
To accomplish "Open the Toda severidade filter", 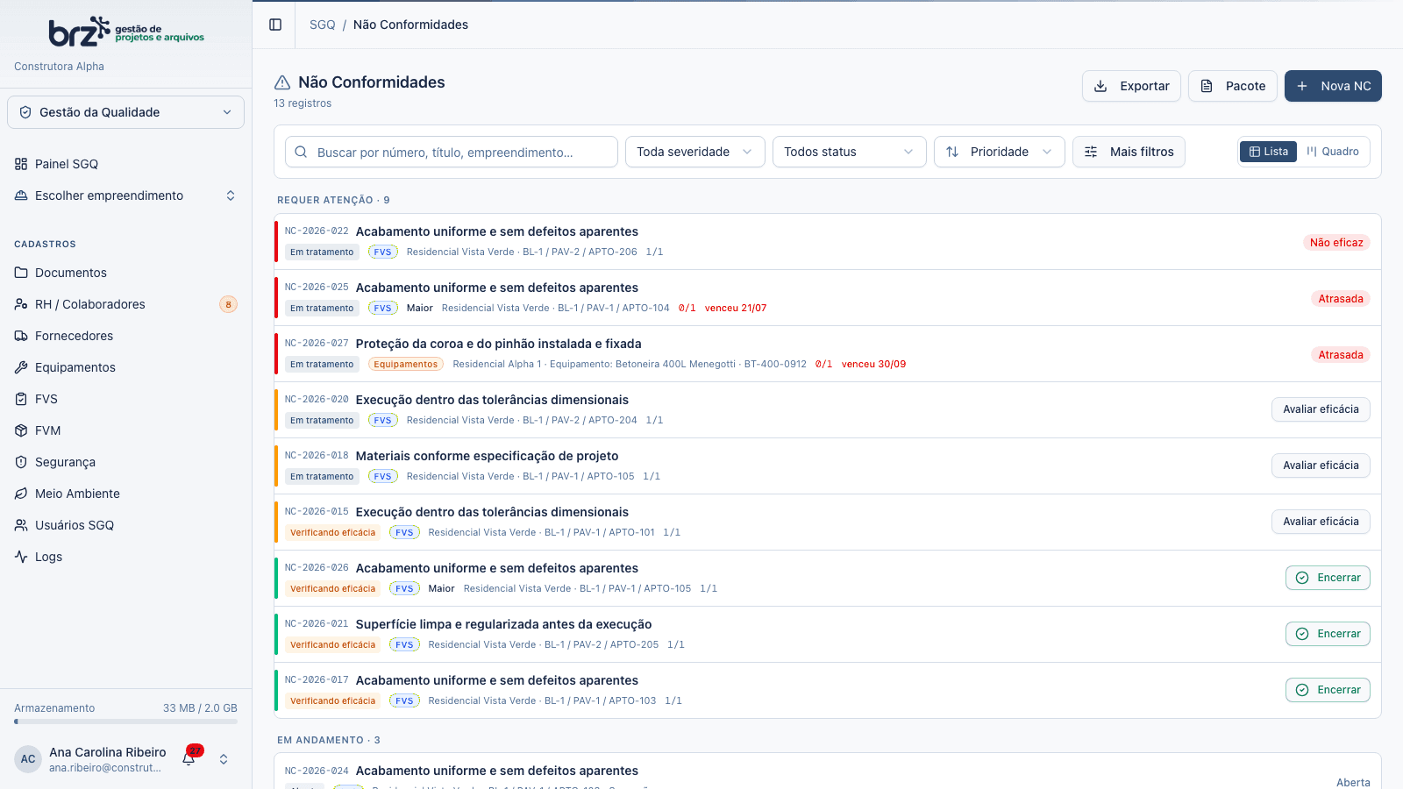I will point(695,152).
